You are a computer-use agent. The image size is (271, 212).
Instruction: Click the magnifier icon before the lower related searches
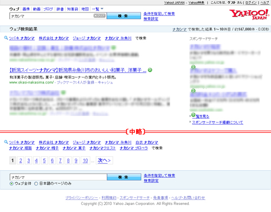6,142
